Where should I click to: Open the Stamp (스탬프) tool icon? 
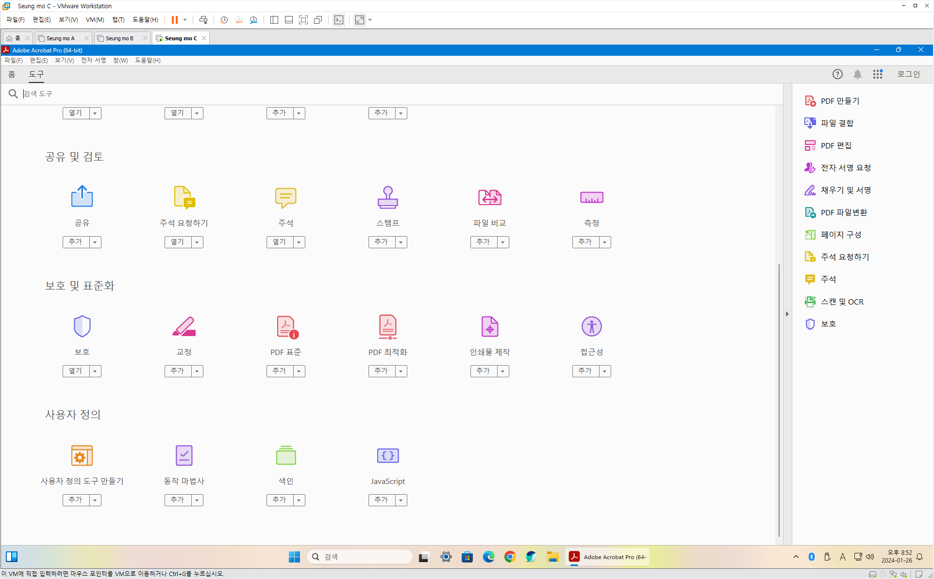[387, 197]
